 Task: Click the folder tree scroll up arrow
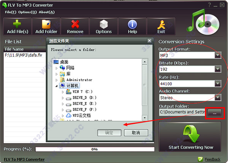pyautogui.click(x=144, y=62)
